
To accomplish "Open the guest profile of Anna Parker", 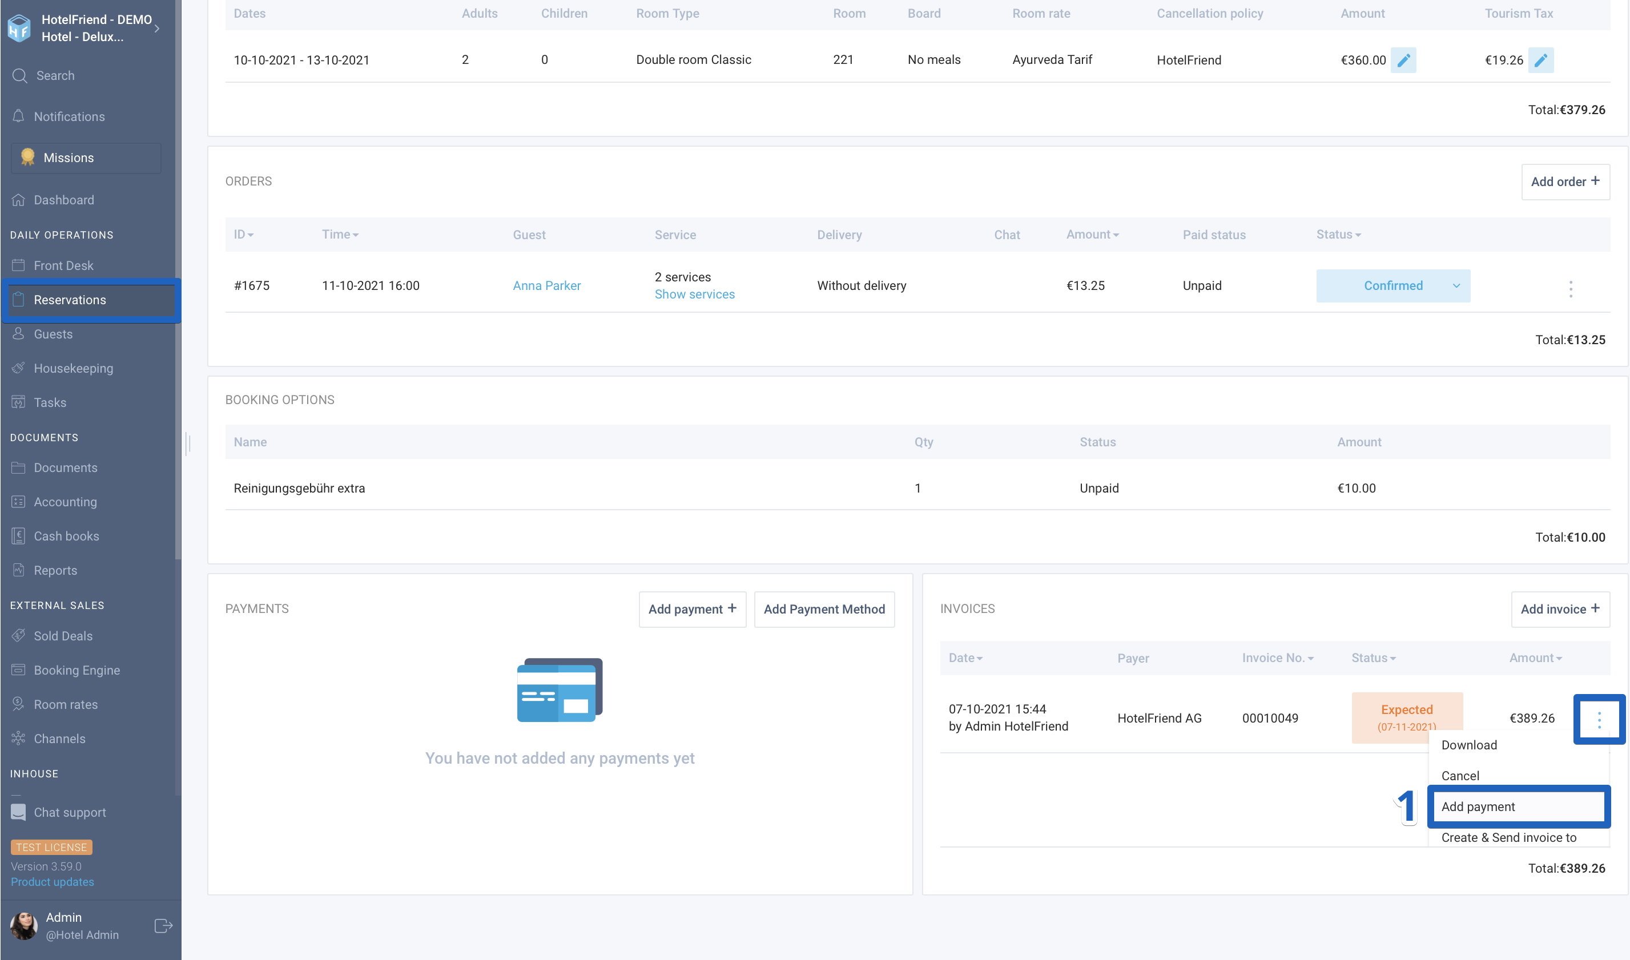I will 546,285.
